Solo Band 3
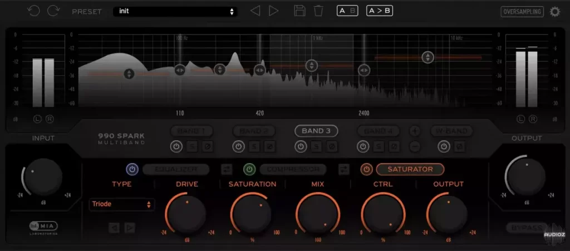This screenshot has width=570, height=251. pos(317,147)
